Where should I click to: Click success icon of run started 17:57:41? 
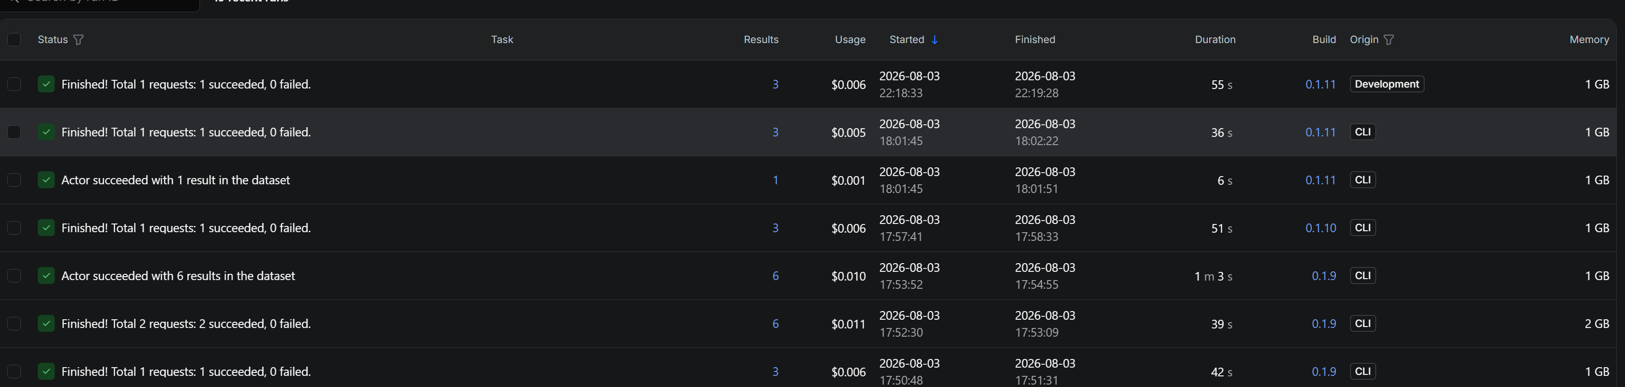tap(46, 227)
